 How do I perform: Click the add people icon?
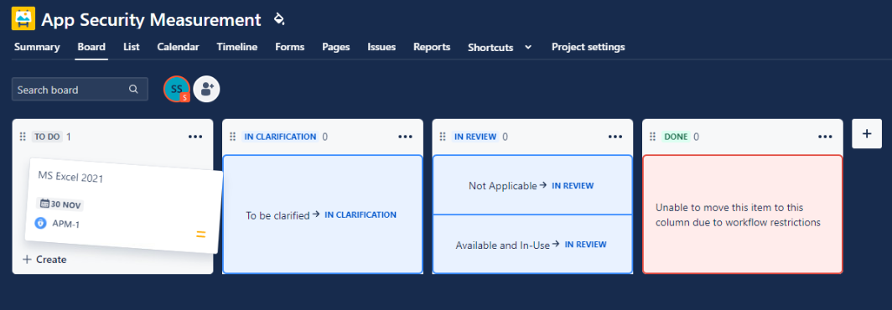206,89
